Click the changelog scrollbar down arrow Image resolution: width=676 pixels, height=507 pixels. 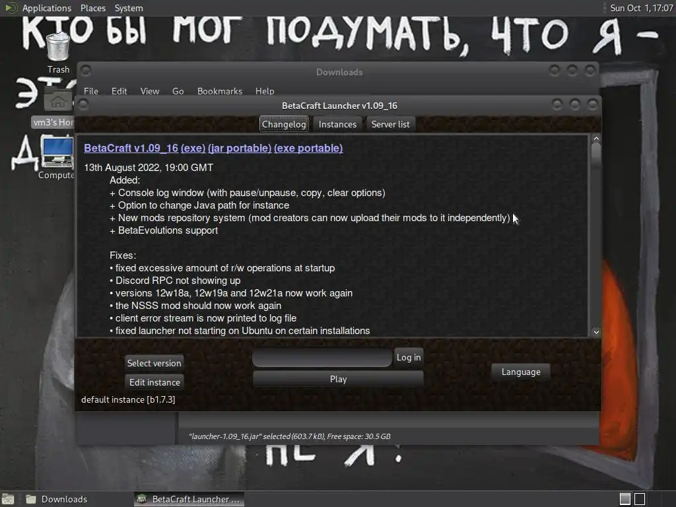click(596, 332)
